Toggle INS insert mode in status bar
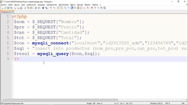Viewport: 188px width, 105px height. 183,103
